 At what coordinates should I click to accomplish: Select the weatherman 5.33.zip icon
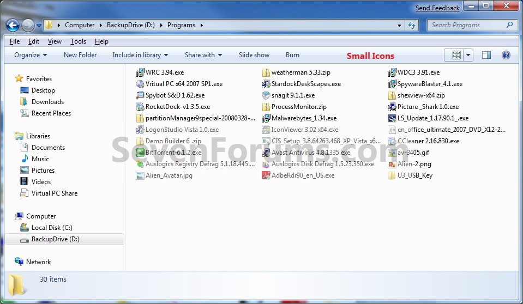click(x=266, y=72)
